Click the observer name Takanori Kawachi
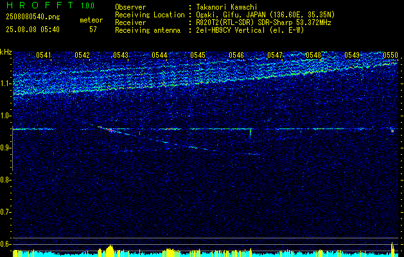 (228, 7)
